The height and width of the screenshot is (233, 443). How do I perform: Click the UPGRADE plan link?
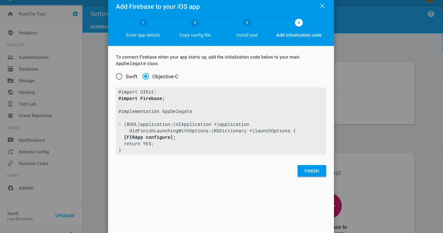tap(65, 216)
